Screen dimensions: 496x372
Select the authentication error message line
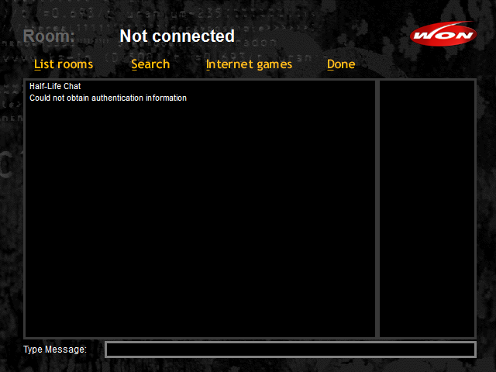108,98
